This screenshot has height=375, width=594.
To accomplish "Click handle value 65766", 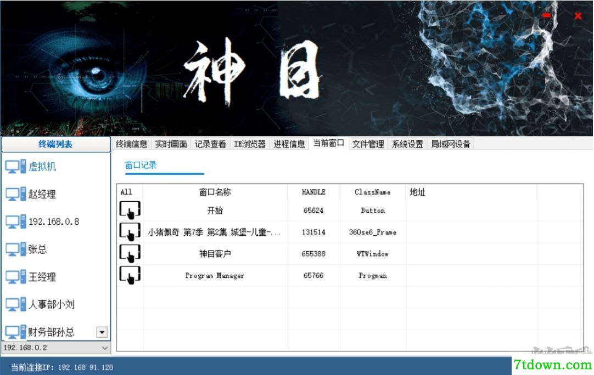I will 313,275.
